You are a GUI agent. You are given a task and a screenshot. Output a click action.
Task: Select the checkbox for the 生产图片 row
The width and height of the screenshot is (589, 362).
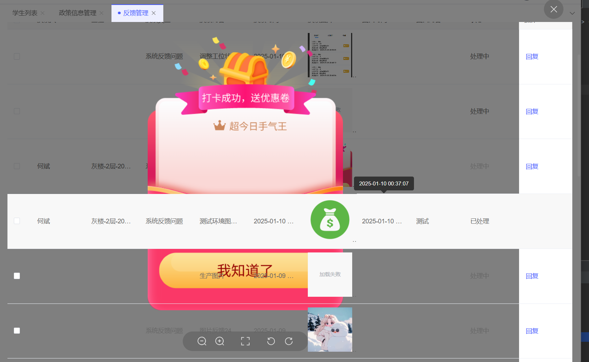pos(17,276)
